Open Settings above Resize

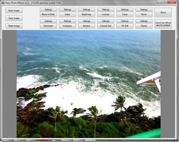coord(144,21)
